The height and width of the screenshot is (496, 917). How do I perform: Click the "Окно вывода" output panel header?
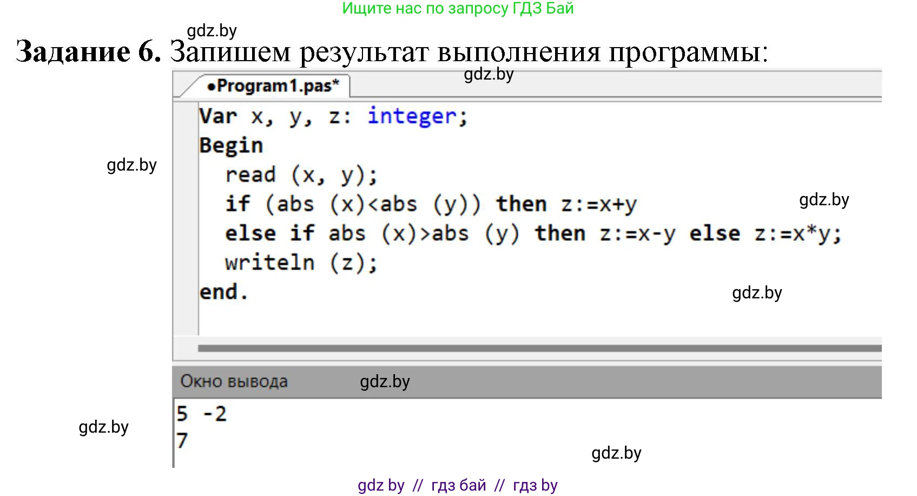234,382
